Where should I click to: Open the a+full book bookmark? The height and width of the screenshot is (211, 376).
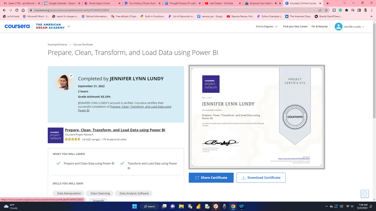(x=11, y=17)
